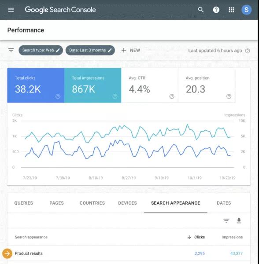Select the SEARCH APPEARANCE tab
This screenshot has width=259, height=264.
tap(176, 203)
